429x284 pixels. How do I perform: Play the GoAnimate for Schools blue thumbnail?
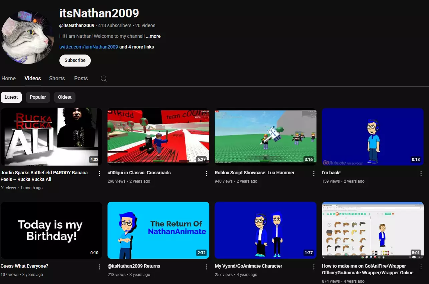[373, 137]
